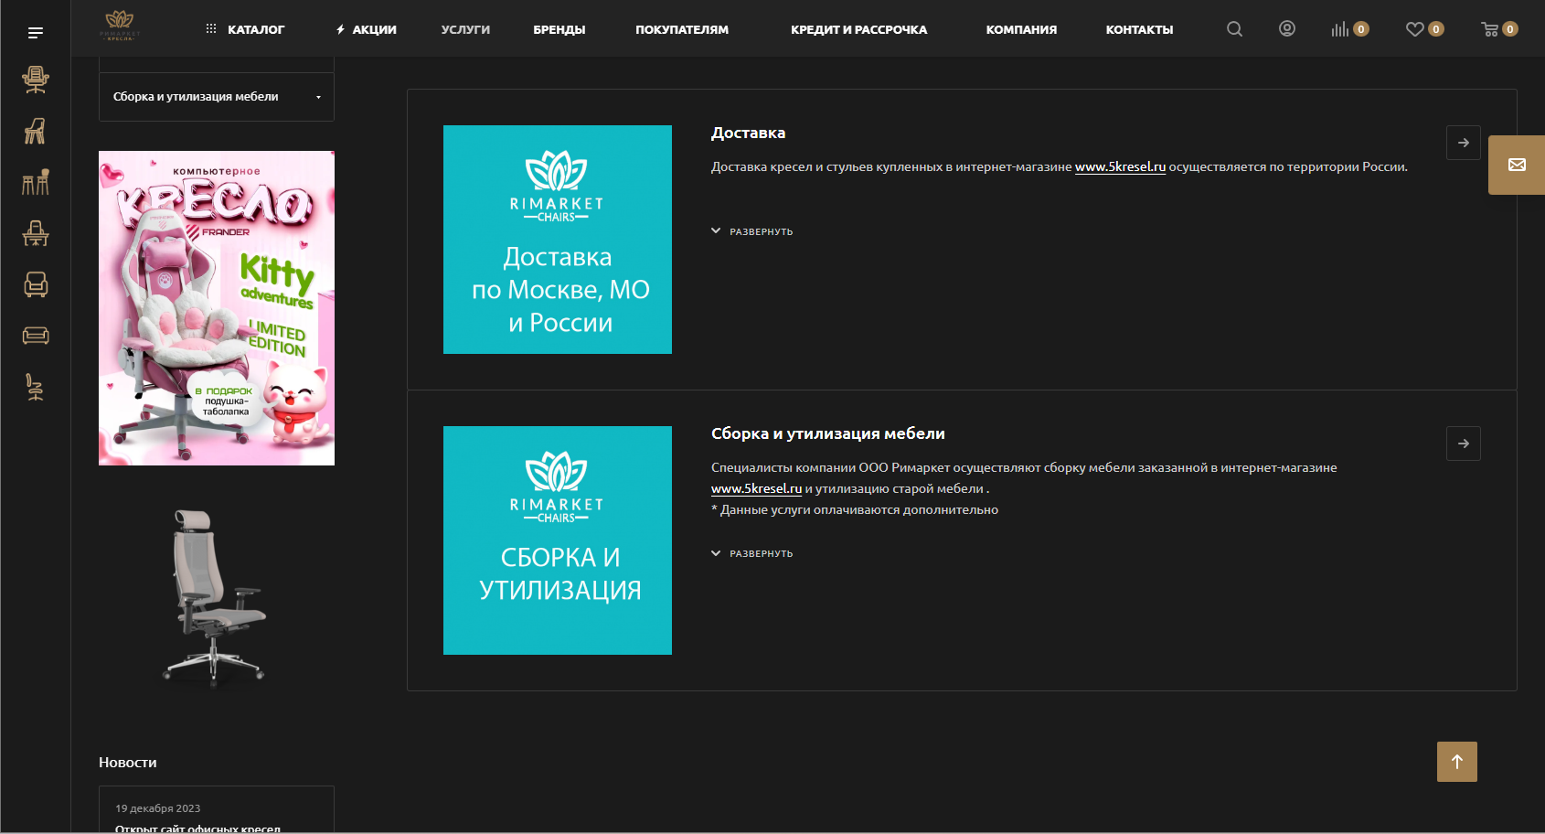The image size is (1545, 834).
Task: Click the arrow button beside Доставка
Action: (1464, 143)
